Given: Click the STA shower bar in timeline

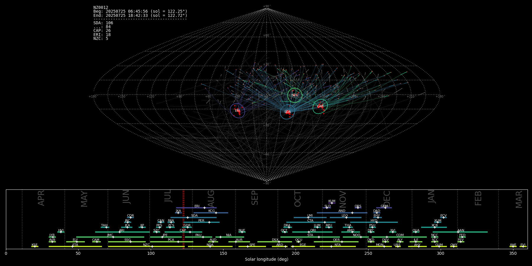Looking at the screenshot, I should click(x=310, y=237).
